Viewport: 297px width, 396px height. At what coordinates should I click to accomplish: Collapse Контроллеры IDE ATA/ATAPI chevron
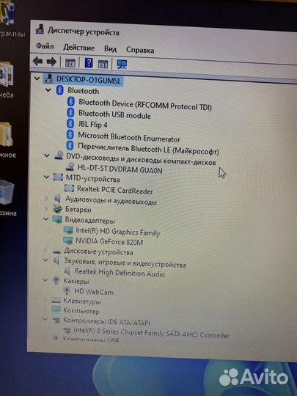(x=45, y=320)
